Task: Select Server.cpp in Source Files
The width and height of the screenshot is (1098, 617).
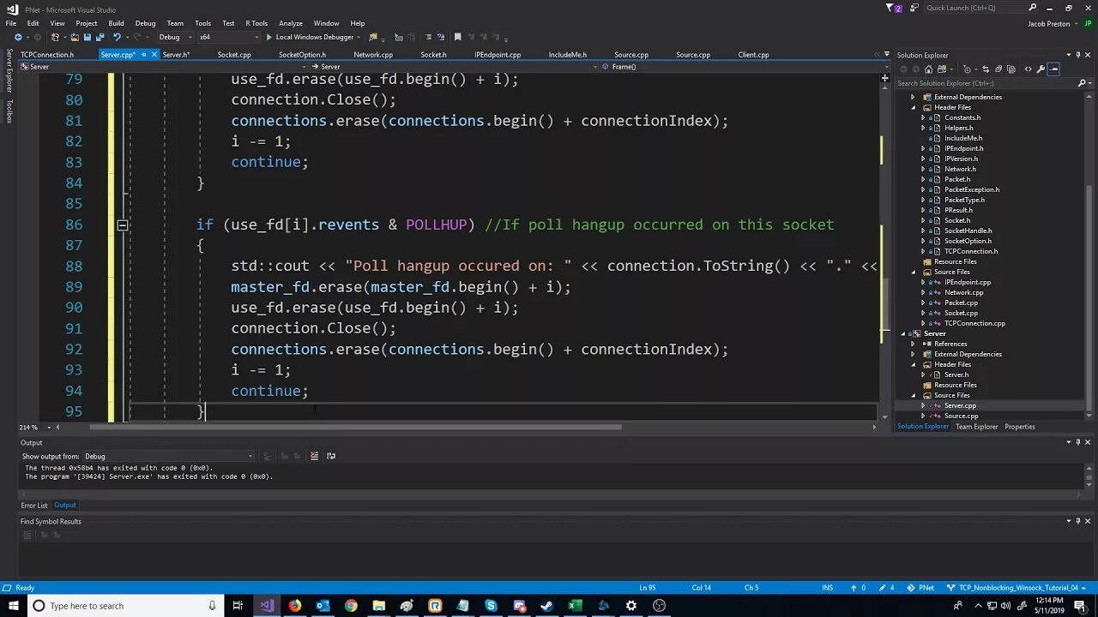Action: pyautogui.click(x=960, y=405)
